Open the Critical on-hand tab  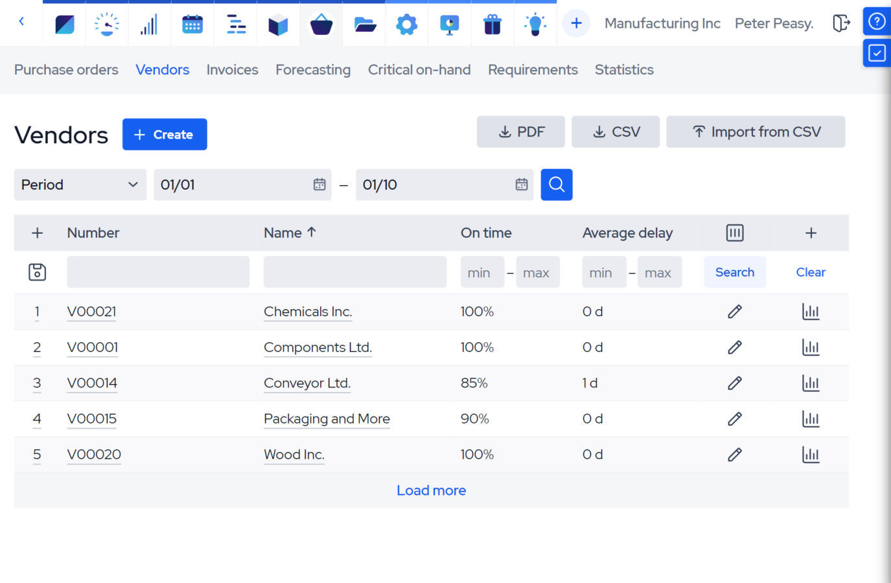click(419, 69)
